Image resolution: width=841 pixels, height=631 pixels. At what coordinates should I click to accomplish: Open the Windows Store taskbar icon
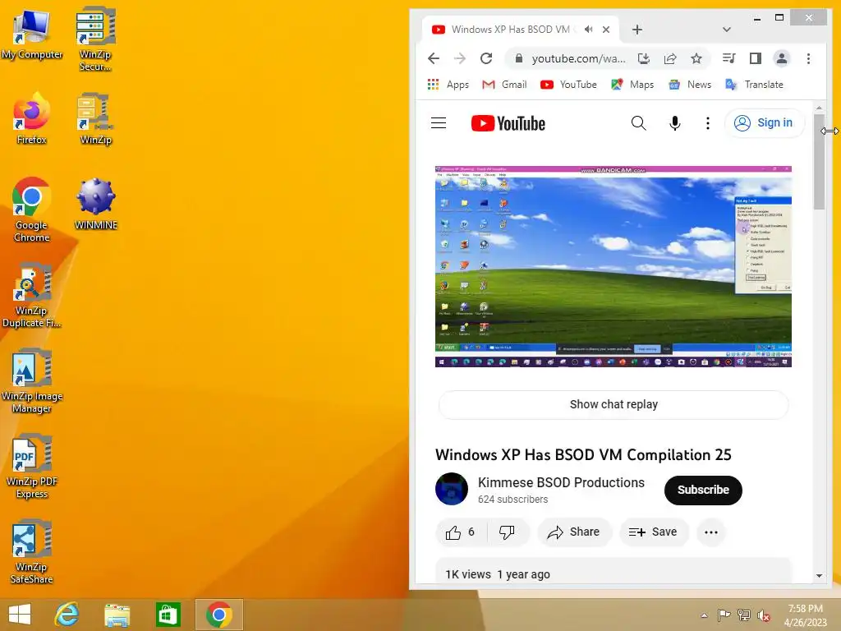[168, 615]
